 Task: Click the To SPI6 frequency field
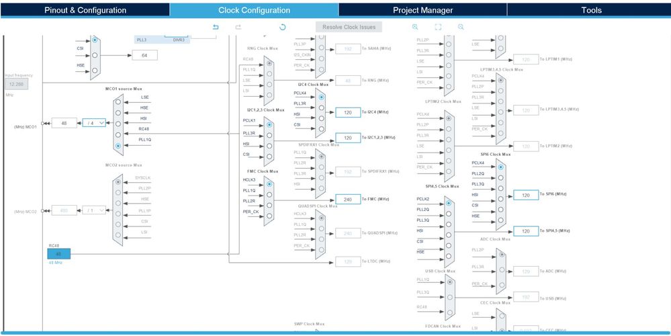526,195
